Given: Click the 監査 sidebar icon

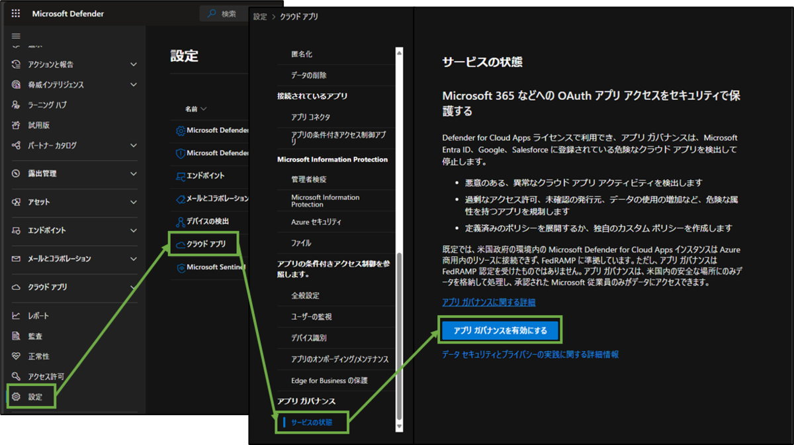Looking at the screenshot, I should pos(17,336).
